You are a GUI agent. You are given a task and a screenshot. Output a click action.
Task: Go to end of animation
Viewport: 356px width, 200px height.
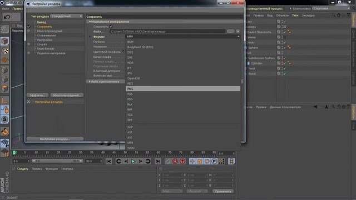158,161
